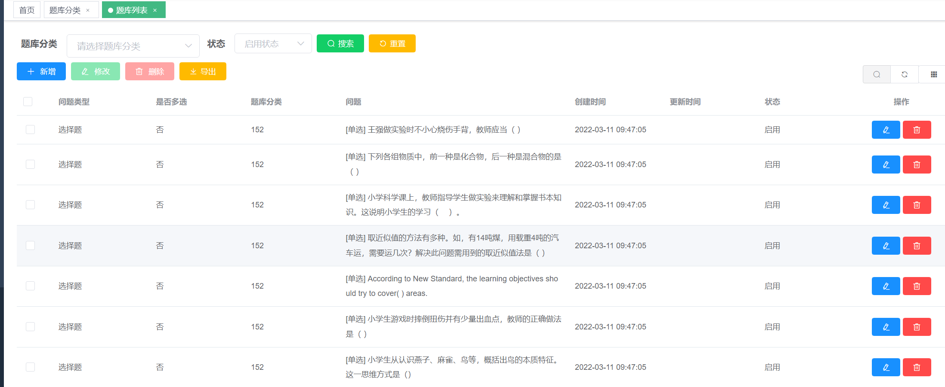Screen dimensions: 945x387
Task: Click the 问题 column header
Action: pyautogui.click(x=354, y=102)
